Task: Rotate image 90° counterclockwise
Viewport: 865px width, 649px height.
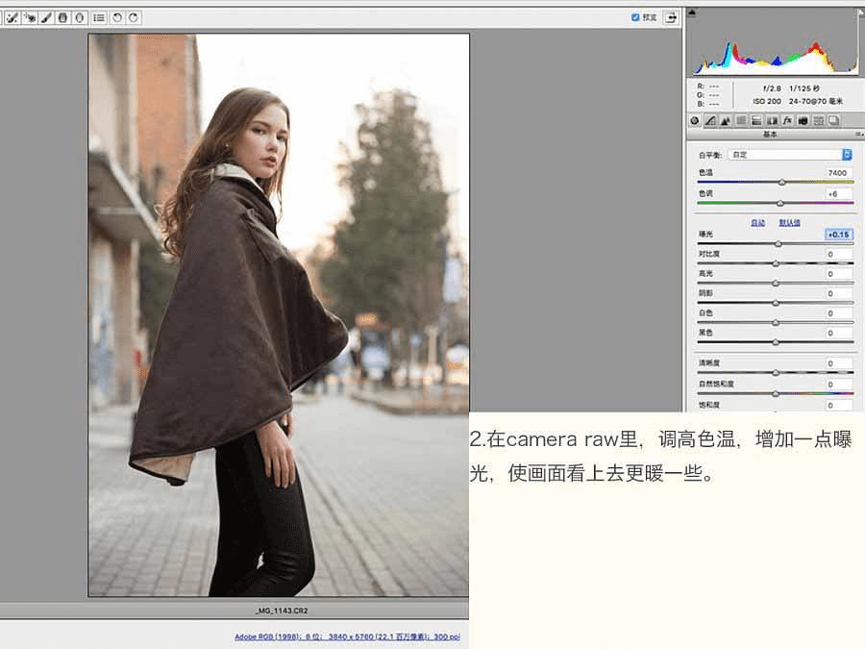Action: 117,17
